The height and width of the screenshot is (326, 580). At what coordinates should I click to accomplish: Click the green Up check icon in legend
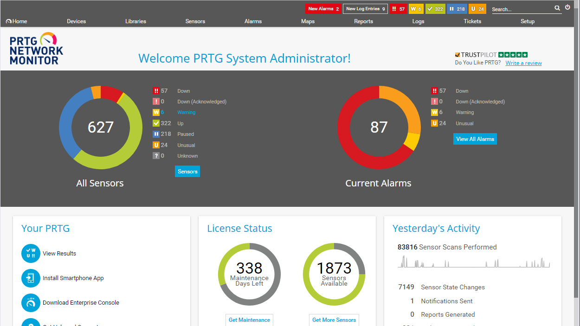coord(156,123)
